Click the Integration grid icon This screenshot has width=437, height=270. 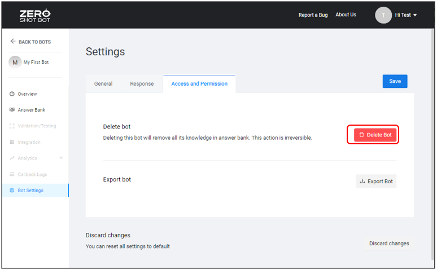coord(12,142)
